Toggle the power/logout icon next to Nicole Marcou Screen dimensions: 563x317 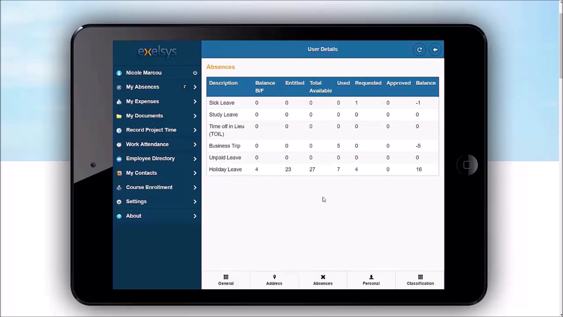pos(195,73)
